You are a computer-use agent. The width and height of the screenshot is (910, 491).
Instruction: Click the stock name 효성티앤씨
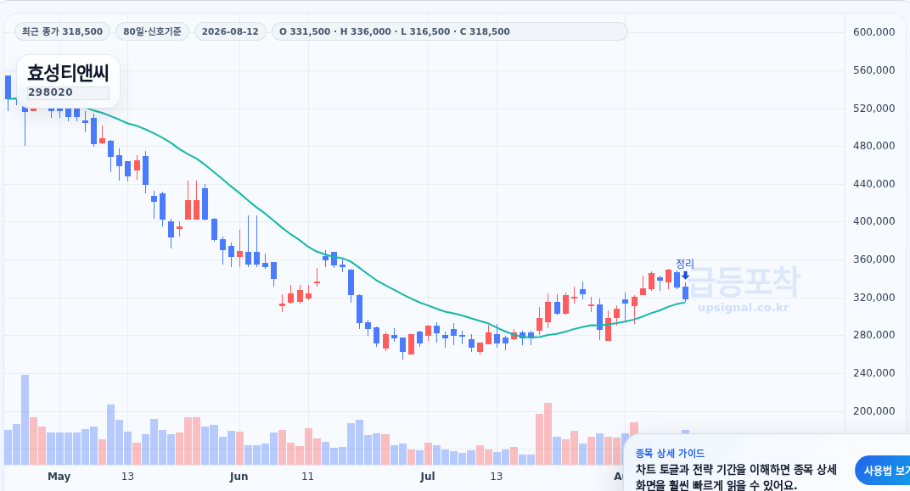pyautogui.click(x=68, y=73)
